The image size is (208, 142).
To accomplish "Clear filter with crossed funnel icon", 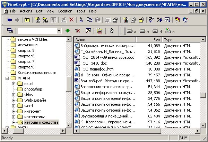I will 77,31.
